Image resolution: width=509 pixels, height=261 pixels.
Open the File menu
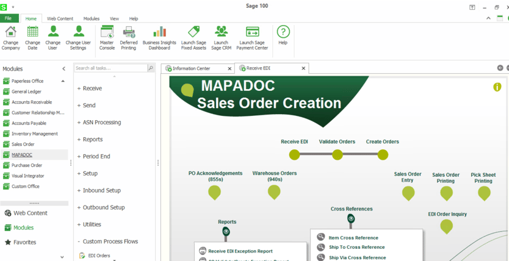click(8, 18)
